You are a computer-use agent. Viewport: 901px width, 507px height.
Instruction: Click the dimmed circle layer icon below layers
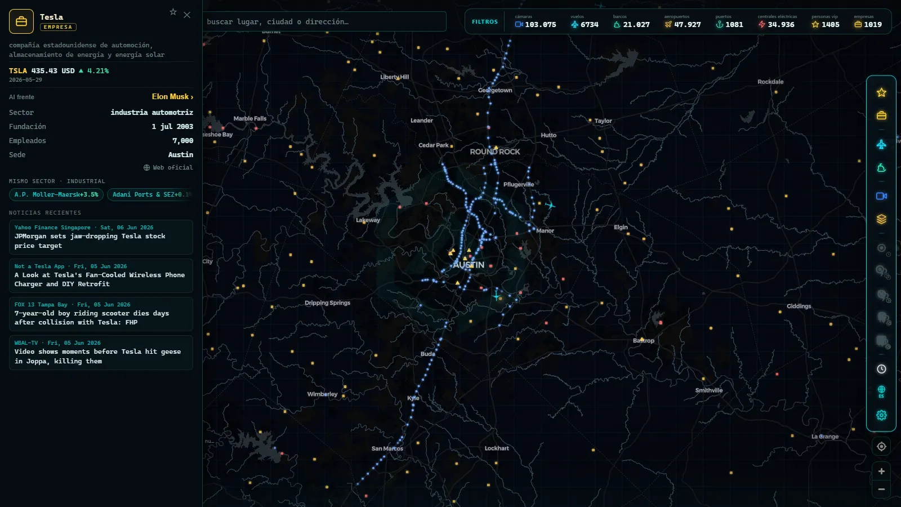coord(881,248)
